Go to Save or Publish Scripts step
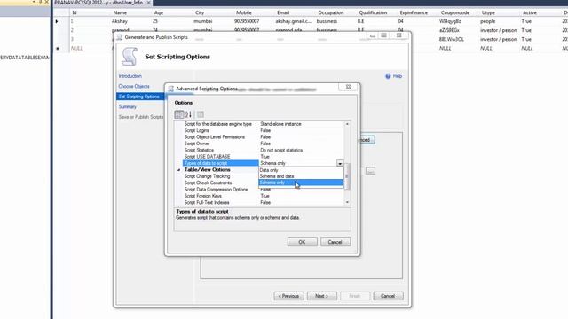The height and width of the screenshot is (319, 568). click(141, 117)
